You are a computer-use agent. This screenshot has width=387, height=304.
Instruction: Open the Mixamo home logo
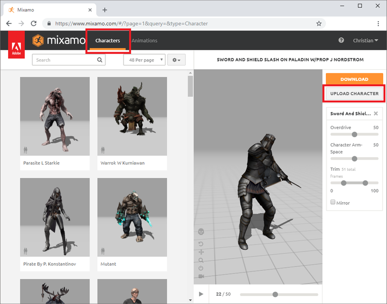(x=59, y=40)
